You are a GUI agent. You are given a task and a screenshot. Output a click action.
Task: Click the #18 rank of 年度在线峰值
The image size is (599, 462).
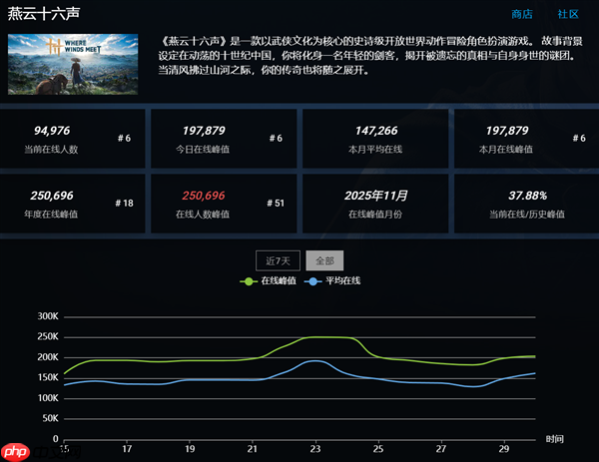[x=124, y=203]
